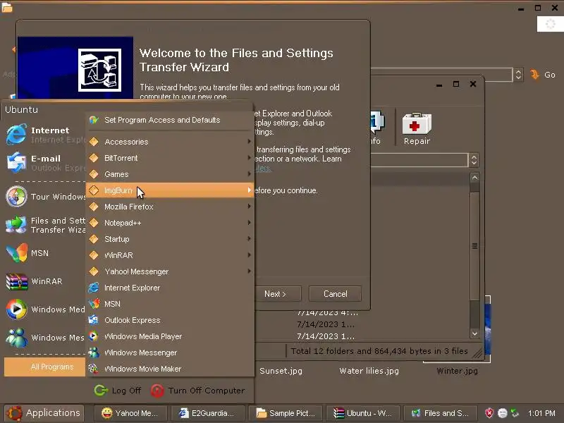This screenshot has height=423, width=564.
Task: Click the green arrows icon in the tray
Action: coord(515,413)
